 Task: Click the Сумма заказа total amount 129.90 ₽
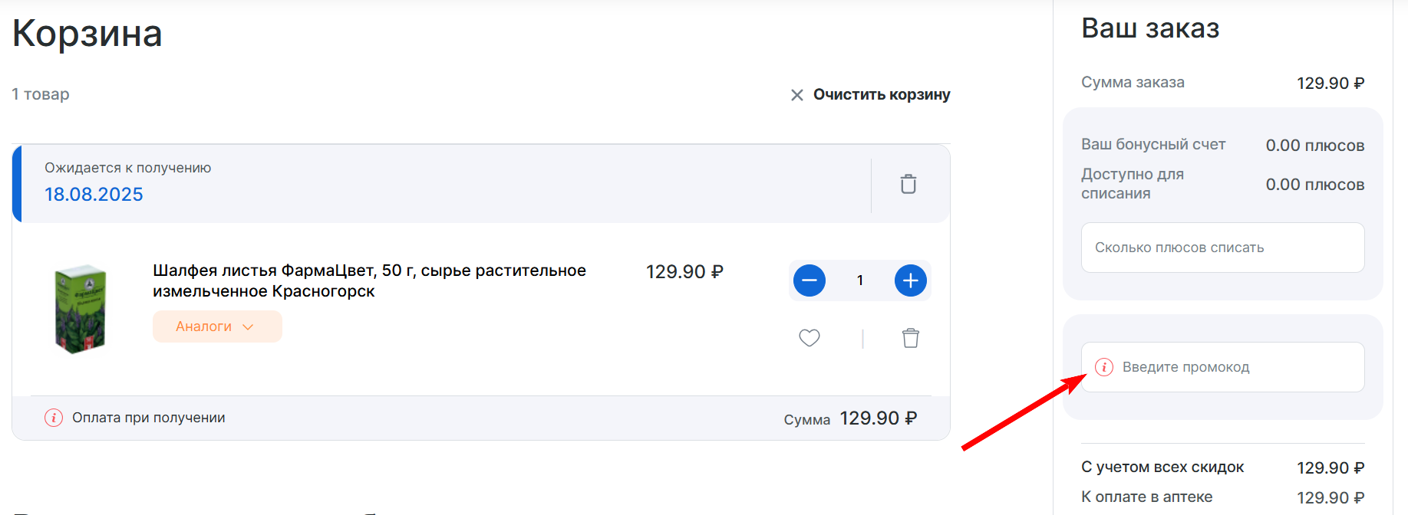click(1331, 82)
